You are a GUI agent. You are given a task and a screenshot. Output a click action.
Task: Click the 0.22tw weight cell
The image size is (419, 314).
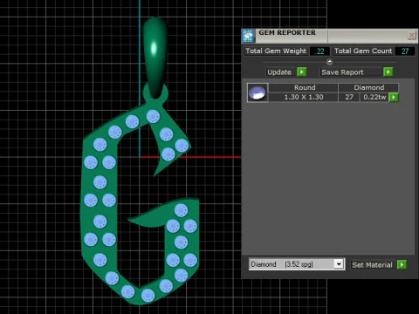pos(374,97)
